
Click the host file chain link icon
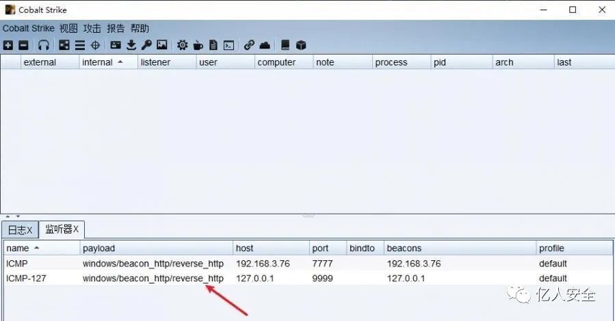pos(249,45)
